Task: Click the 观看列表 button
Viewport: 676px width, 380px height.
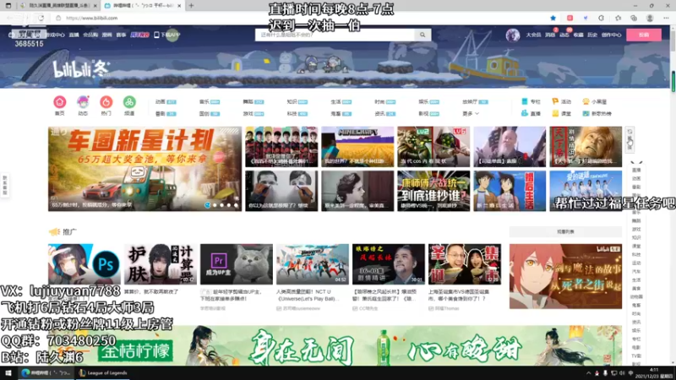Action: [565, 231]
